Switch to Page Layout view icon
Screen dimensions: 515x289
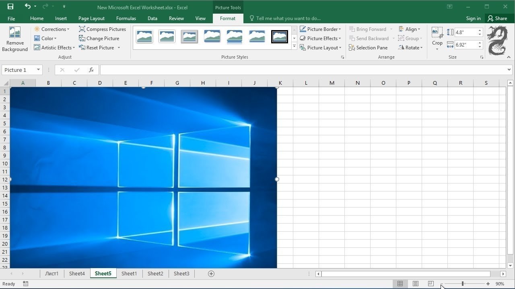(x=416, y=284)
